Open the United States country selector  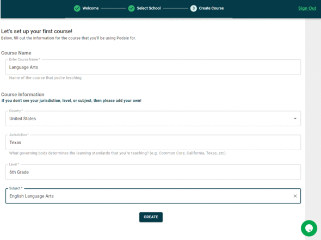click(153, 119)
